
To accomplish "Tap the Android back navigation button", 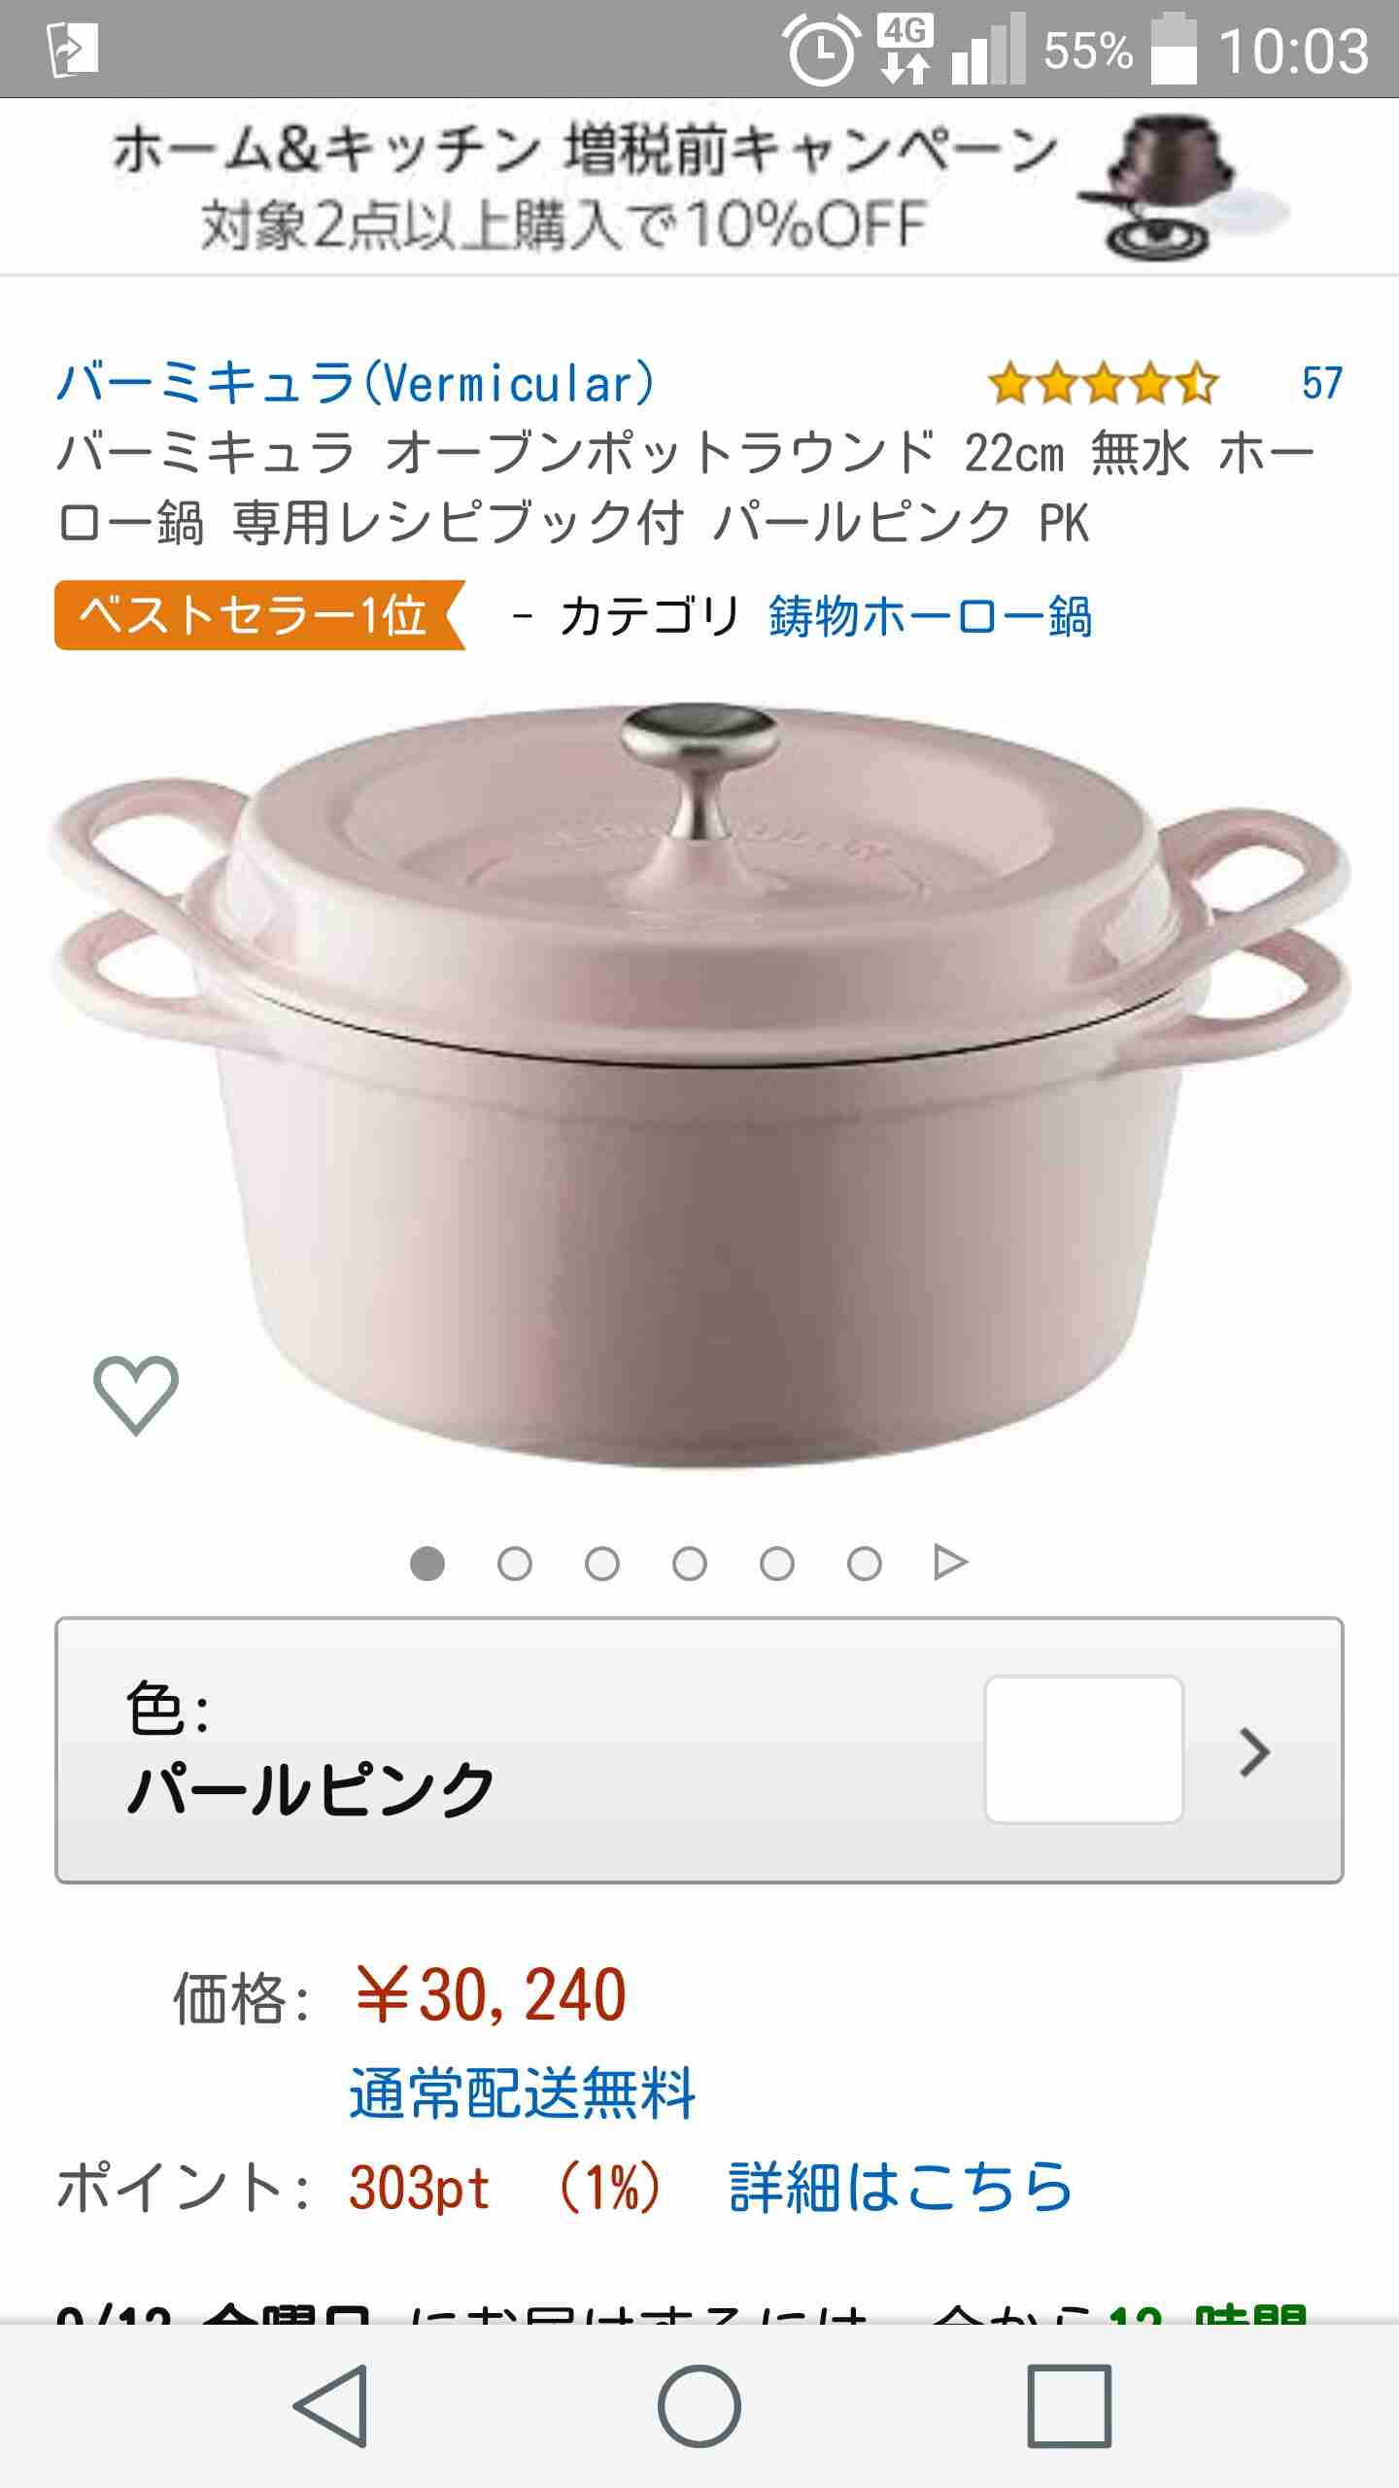I will point(331,2407).
